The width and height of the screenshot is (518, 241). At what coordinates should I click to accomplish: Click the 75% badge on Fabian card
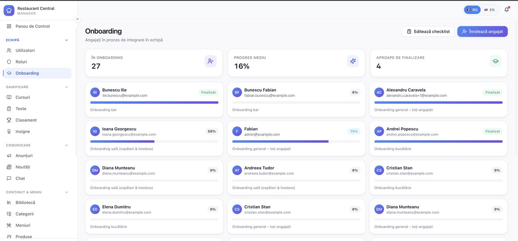click(x=354, y=131)
